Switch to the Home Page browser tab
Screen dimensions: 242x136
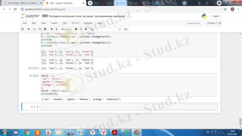click(23, 3)
